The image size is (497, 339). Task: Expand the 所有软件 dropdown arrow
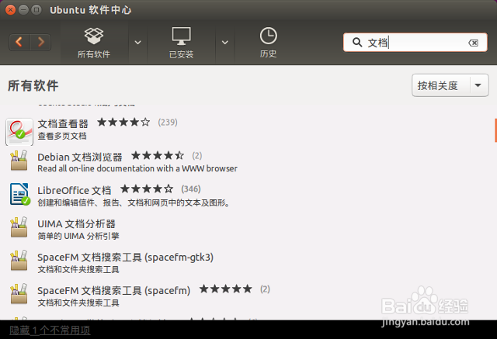click(x=137, y=43)
